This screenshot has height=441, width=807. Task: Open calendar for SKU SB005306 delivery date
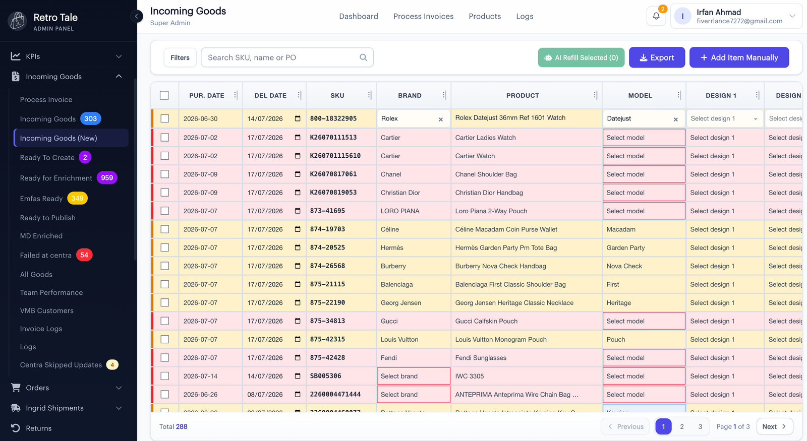coord(298,376)
